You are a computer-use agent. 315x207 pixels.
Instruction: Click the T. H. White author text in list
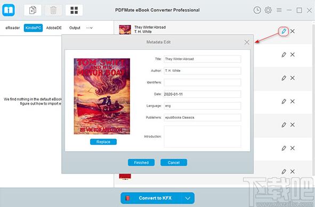click(143, 32)
